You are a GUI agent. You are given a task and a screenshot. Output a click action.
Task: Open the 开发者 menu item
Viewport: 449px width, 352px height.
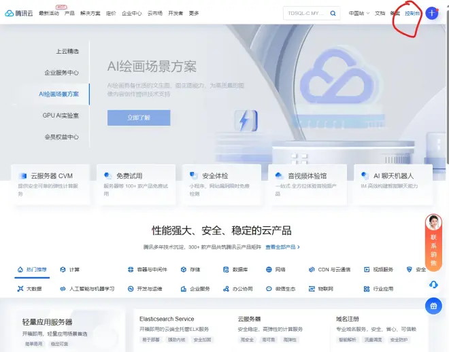pos(176,13)
